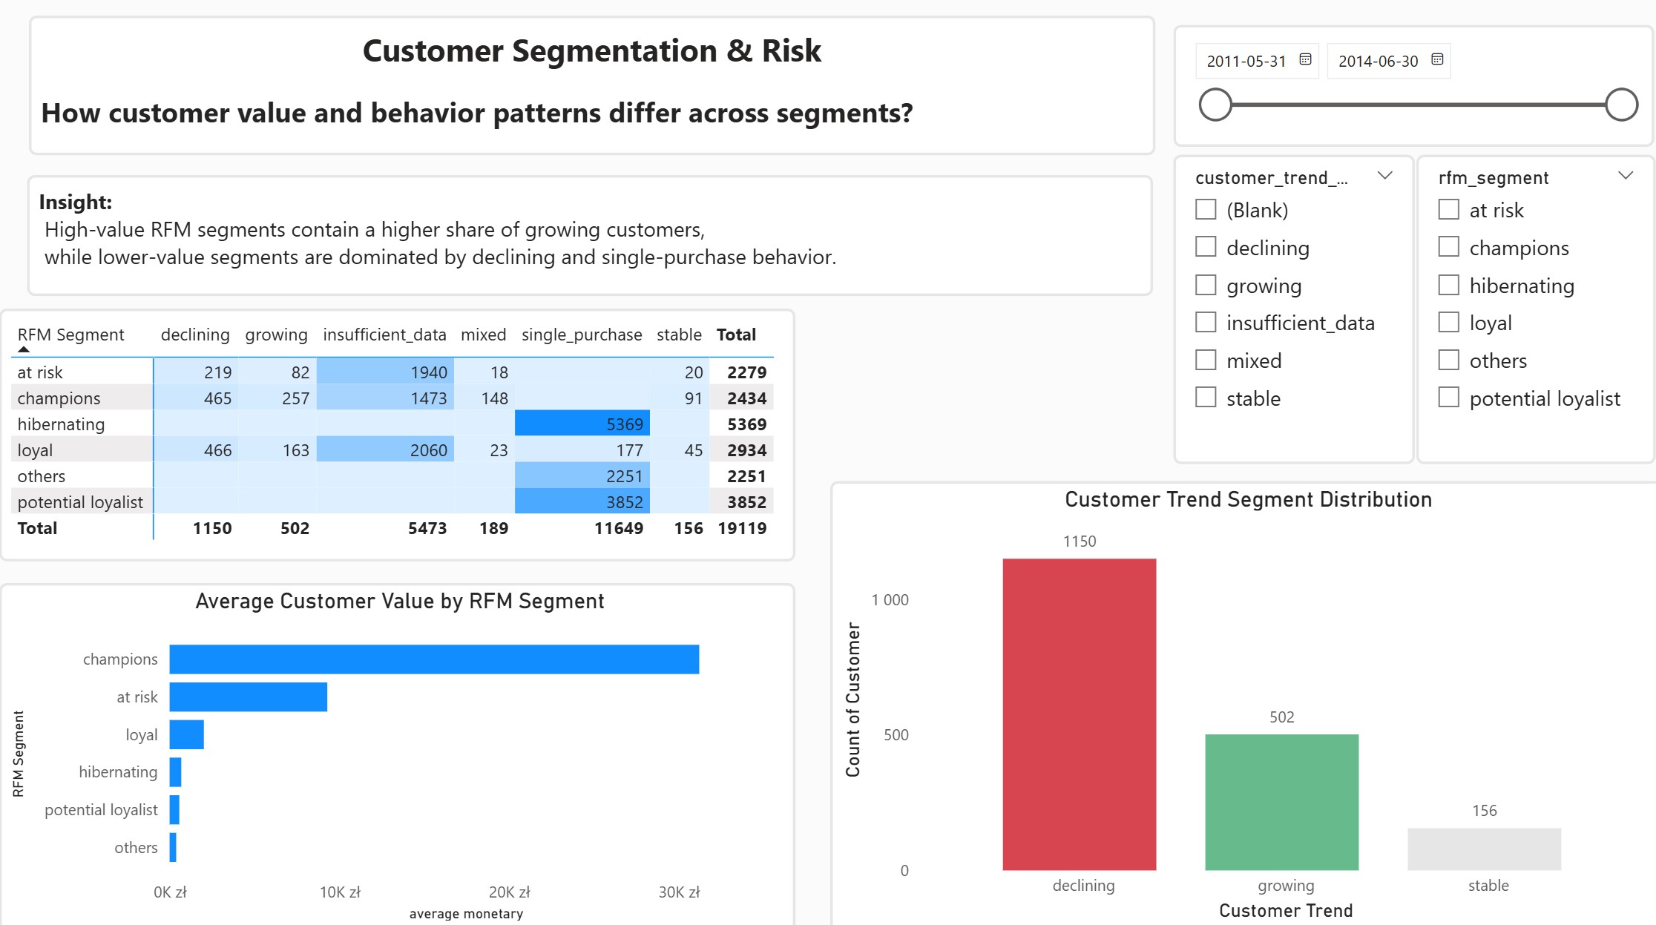Enable the champions segment checkbox
The height and width of the screenshot is (925, 1656).
(x=1448, y=247)
